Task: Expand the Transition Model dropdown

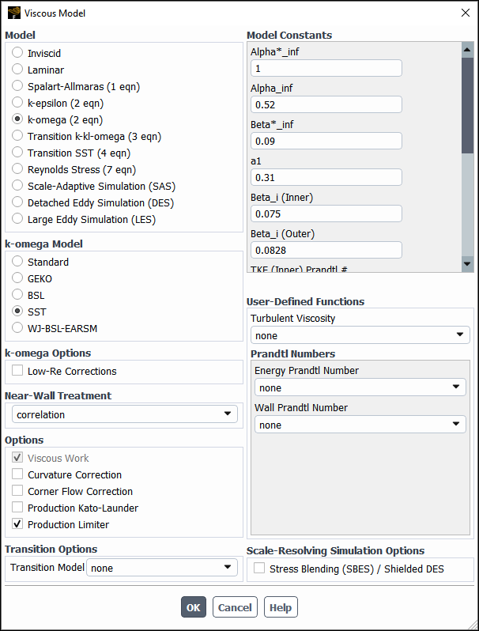Action: click(162, 568)
